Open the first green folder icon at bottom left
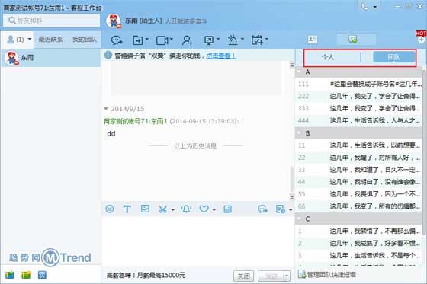Screen dimensions: 427x284 click(x=10, y=275)
